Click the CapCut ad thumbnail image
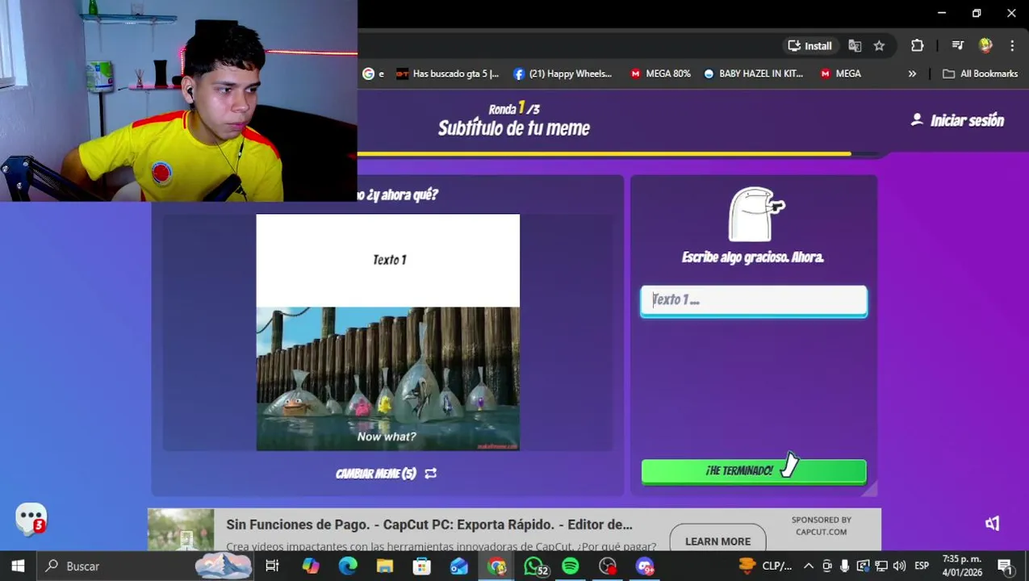 pyautogui.click(x=181, y=529)
